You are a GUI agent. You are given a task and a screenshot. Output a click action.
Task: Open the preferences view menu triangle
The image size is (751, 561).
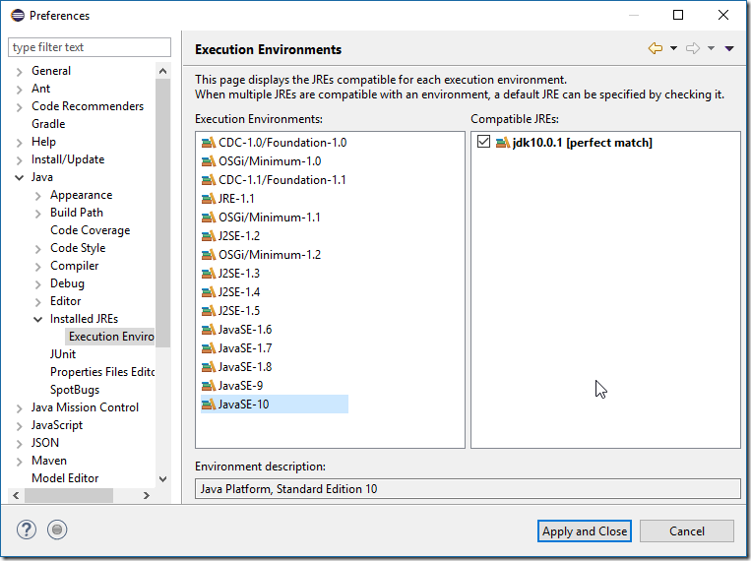(729, 48)
